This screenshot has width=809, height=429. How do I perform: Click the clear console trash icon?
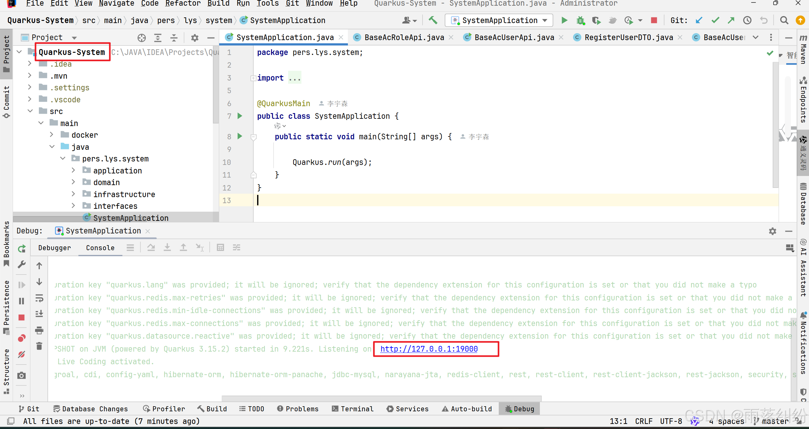(39, 346)
